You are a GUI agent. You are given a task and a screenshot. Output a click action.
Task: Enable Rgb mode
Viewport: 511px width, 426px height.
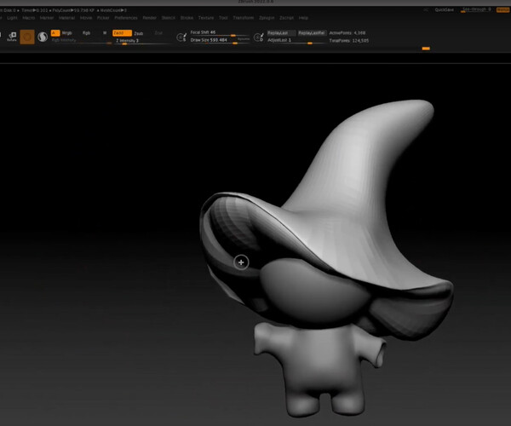tap(86, 33)
